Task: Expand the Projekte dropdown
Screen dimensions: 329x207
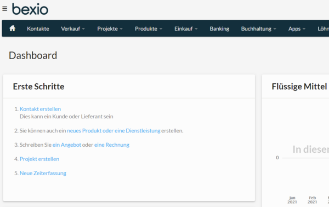Action: coord(110,28)
